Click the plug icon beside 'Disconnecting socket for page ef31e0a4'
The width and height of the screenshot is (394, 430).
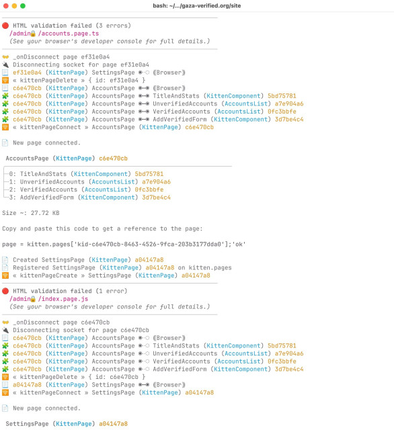click(x=5, y=64)
